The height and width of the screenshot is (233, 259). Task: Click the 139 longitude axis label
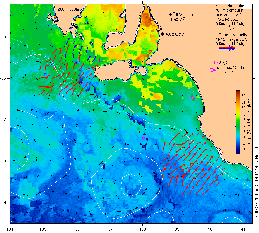point(176,229)
